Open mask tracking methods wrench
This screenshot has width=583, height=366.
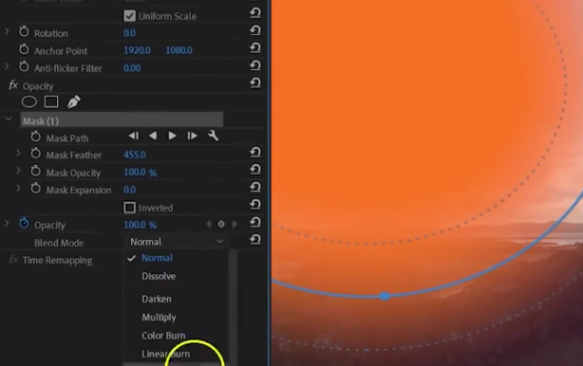point(214,136)
